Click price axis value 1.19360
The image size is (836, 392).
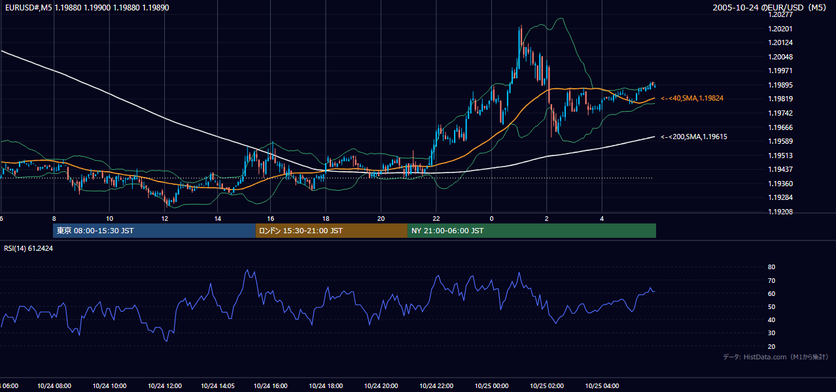point(781,184)
